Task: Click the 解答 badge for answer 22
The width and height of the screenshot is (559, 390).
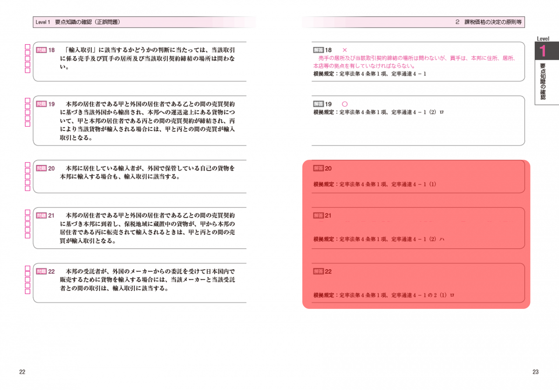Action: [x=319, y=271]
